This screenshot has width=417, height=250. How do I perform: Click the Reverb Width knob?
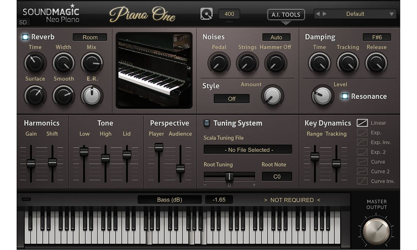pyautogui.click(x=63, y=63)
